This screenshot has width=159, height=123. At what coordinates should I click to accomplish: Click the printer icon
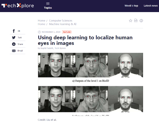point(141,21)
